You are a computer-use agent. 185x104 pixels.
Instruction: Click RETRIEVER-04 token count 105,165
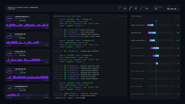tap(23, 38)
